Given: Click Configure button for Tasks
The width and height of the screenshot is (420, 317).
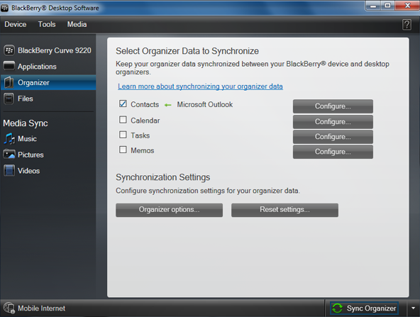Looking at the screenshot, I should tap(333, 137).
